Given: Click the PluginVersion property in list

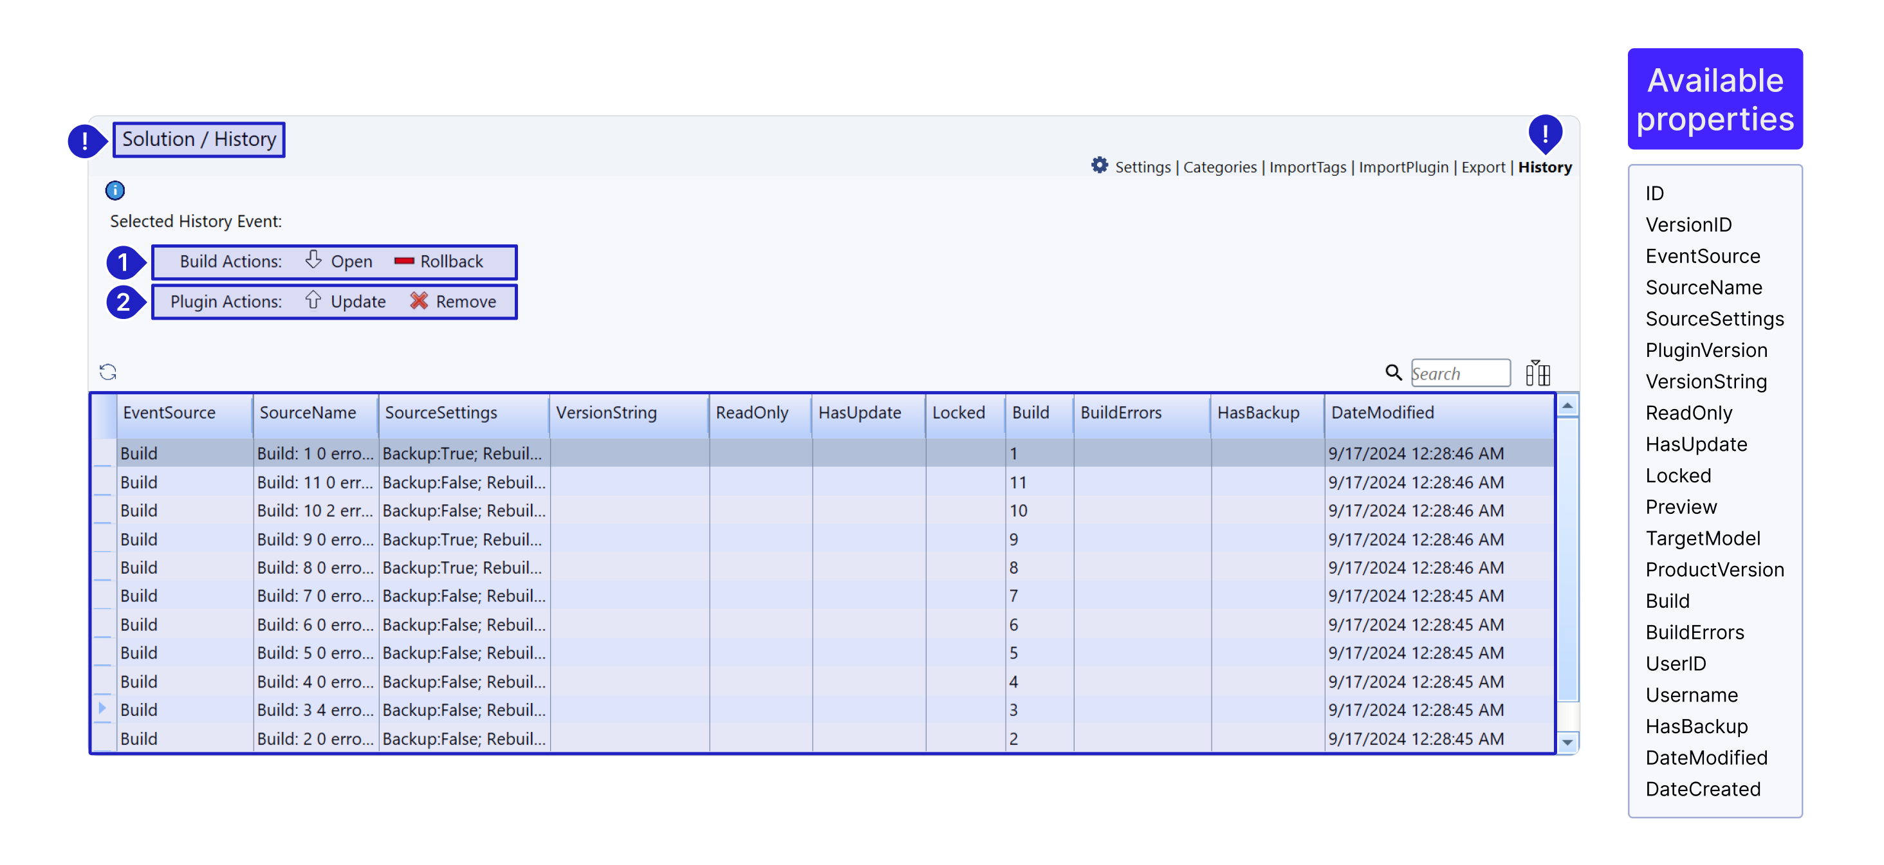Looking at the screenshot, I should pos(1706,351).
